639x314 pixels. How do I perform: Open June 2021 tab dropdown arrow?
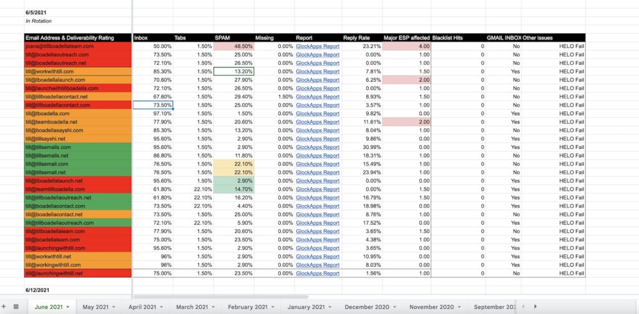(67, 307)
